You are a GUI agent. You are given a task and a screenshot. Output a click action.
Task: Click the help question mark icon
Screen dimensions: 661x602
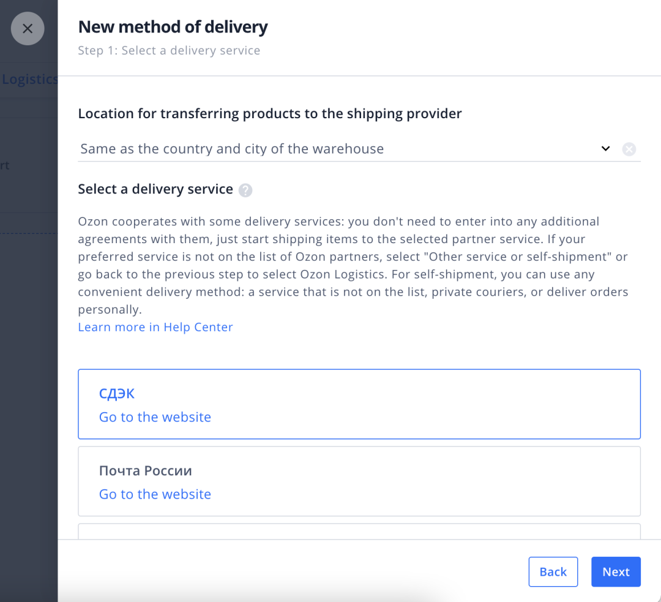(x=245, y=190)
